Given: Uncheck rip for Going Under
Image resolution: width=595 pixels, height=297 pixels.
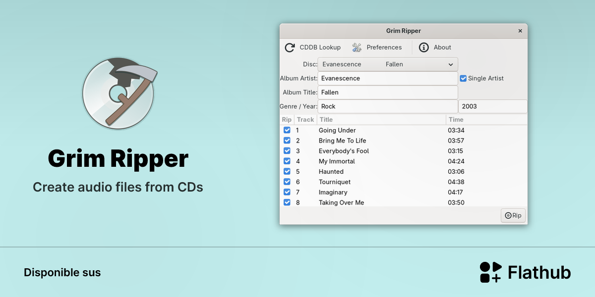Looking at the screenshot, I should (x=287, y=130).
